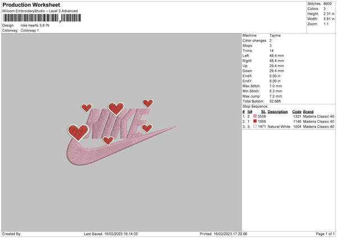Screen dimensions: 337x238
Task: Click 'Wilcom EmbroideryStudio – Level 3 Advanced' text
Action: point(40,11)
